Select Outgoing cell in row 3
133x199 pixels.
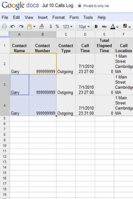tap(66, 85)
